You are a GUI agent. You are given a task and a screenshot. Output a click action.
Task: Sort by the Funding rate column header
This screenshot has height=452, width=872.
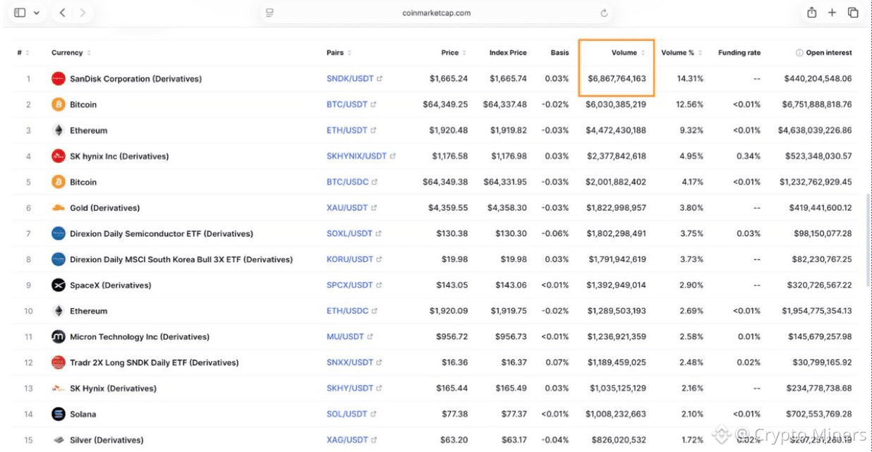(x=739, y=53)
